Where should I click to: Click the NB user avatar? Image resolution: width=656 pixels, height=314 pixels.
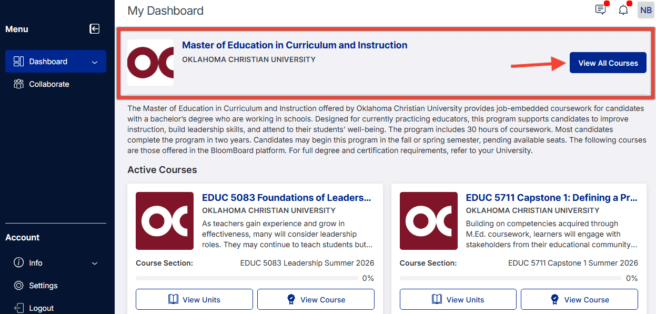pyautogui.click(x=646, y=10)
